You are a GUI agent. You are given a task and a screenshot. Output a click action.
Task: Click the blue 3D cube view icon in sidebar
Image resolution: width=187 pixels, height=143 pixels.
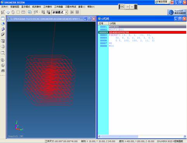point(3,24)
